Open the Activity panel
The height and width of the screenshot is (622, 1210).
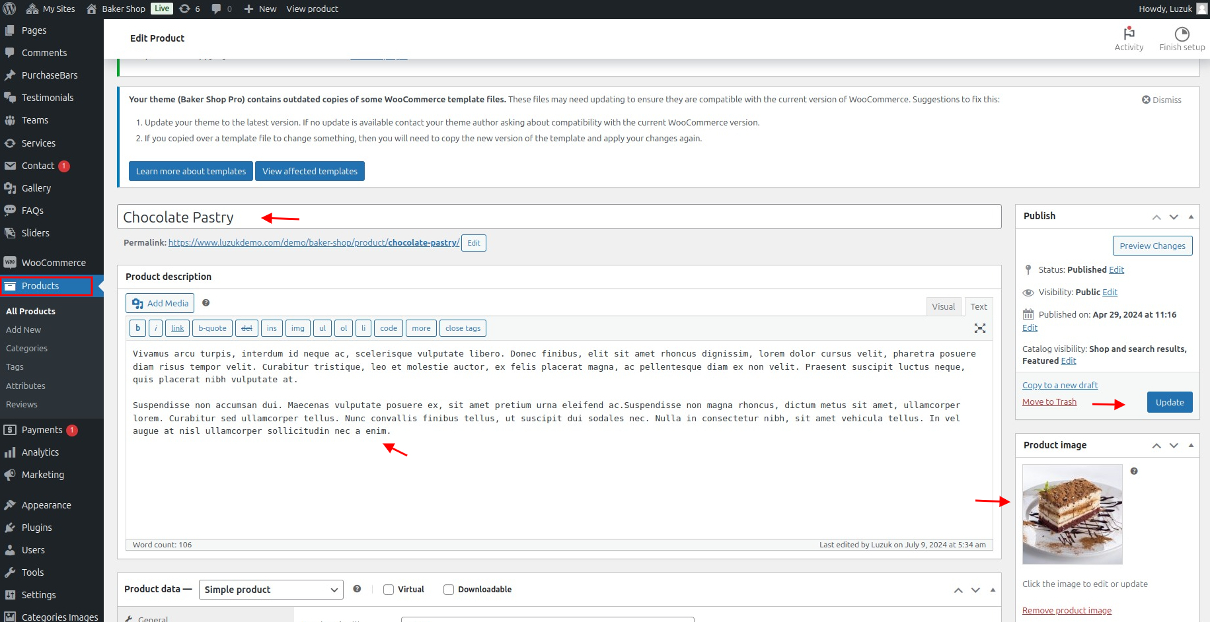click(1129, 38)
